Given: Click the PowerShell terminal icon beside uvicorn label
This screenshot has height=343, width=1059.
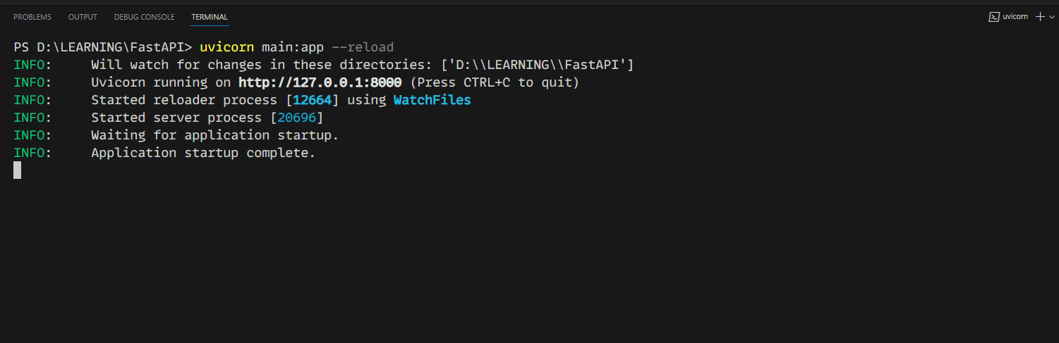Looking at the screenshot, I should click(x=993, y=17).
